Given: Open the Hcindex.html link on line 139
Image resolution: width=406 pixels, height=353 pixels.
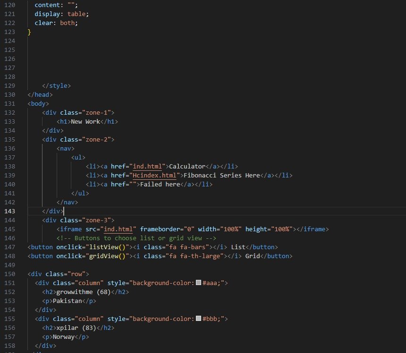Looking at the screenshot, I should (154, 176).
